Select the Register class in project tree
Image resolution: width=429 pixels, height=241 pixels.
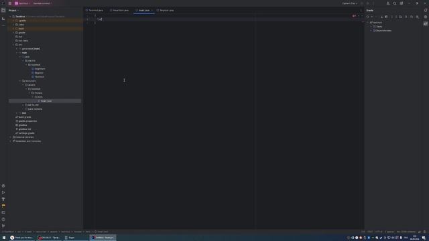click(38, 73)
